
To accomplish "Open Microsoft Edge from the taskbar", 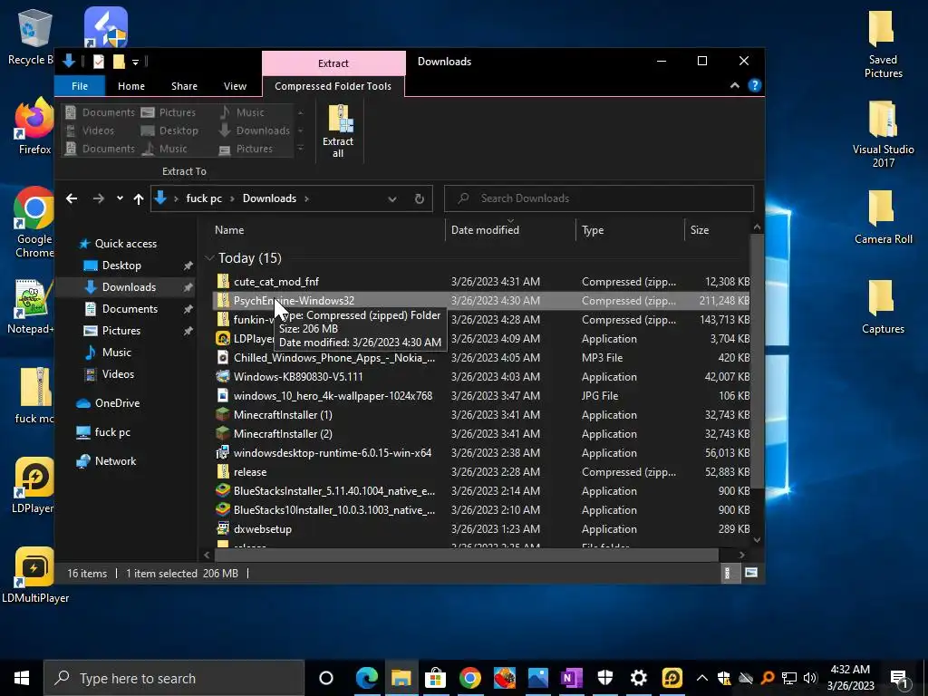I will click(367, 678).
